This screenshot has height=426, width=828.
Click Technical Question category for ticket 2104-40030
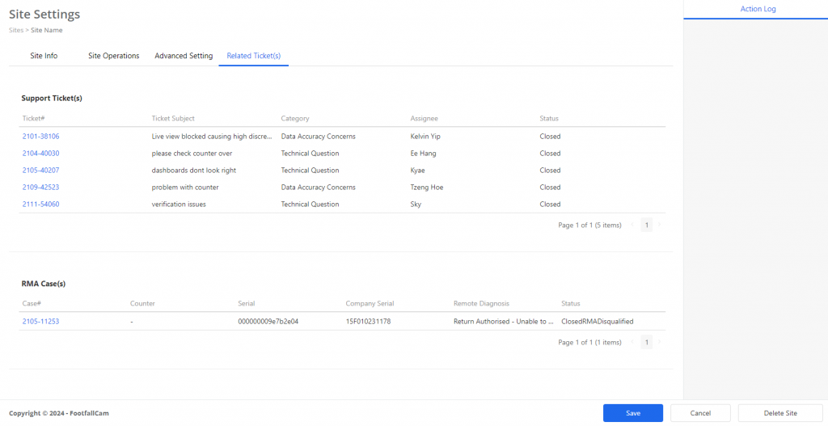point(310,153)
